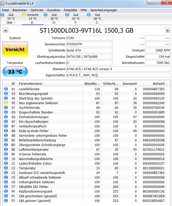
Task: Click status orb of G-Sense Fehlerrate row
Action: click(6, 154)
